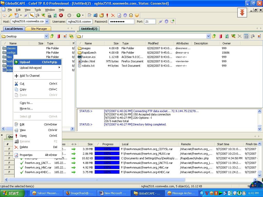Select local folder named classes
The image size is (263, 197).
(11, 48)
